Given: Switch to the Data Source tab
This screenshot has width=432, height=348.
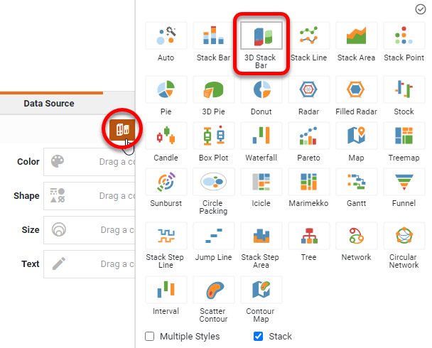Looking at the screenshot, I should coord(49,104).
